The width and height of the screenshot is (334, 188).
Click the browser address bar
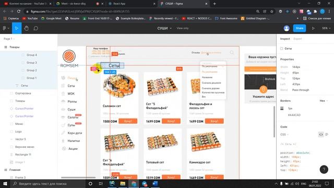click(x=138, y=11)
